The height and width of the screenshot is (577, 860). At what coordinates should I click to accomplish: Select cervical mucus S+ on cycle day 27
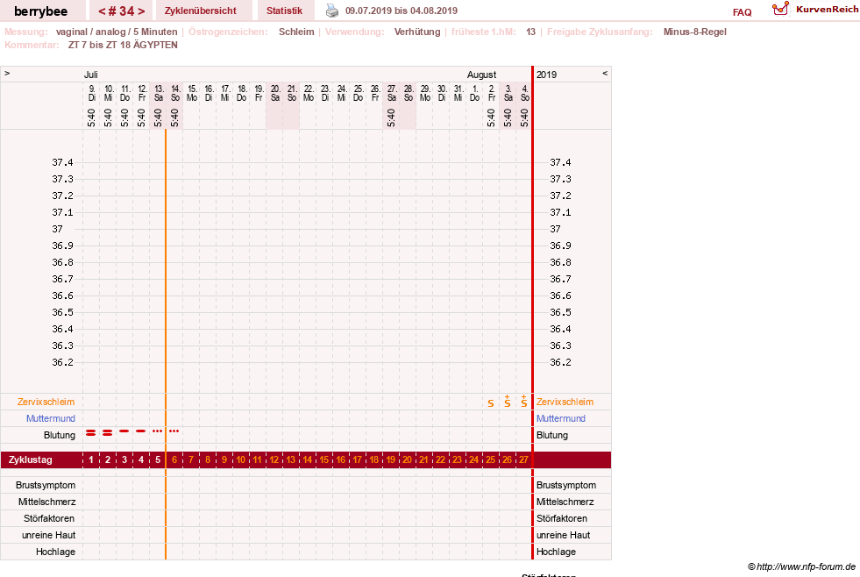pos(523,402)
